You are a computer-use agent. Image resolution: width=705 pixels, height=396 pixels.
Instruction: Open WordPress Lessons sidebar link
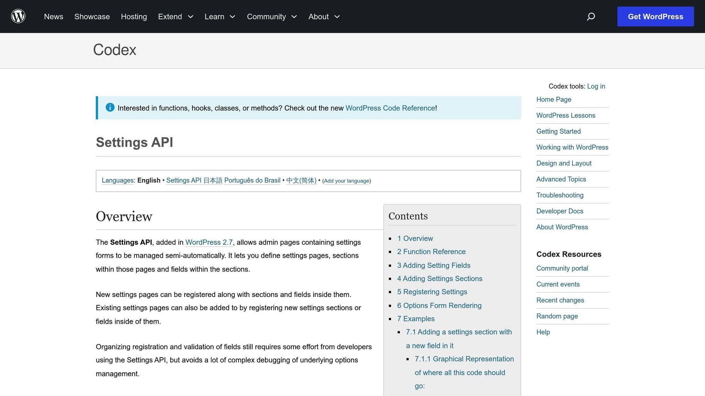[x=566, y=115]
